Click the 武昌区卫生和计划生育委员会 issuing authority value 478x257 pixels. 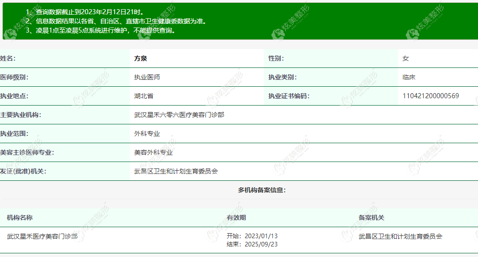176,171
